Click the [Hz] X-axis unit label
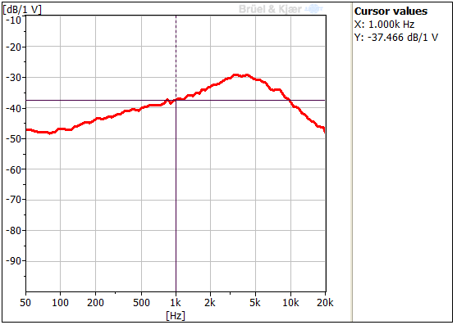The image size is (457, 325). 176,315
